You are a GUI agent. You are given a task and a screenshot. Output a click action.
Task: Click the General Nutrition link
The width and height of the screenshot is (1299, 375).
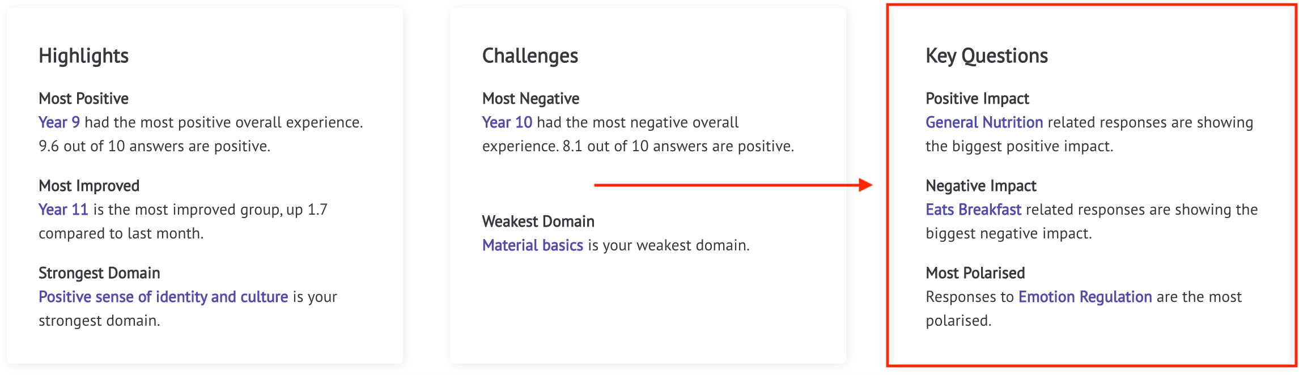click(984, 122)
